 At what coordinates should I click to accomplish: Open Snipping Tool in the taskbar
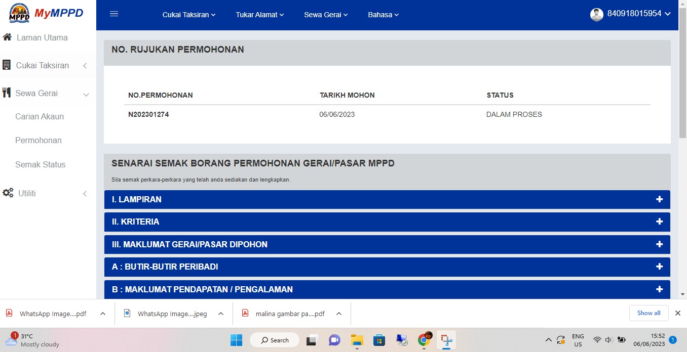446,340
